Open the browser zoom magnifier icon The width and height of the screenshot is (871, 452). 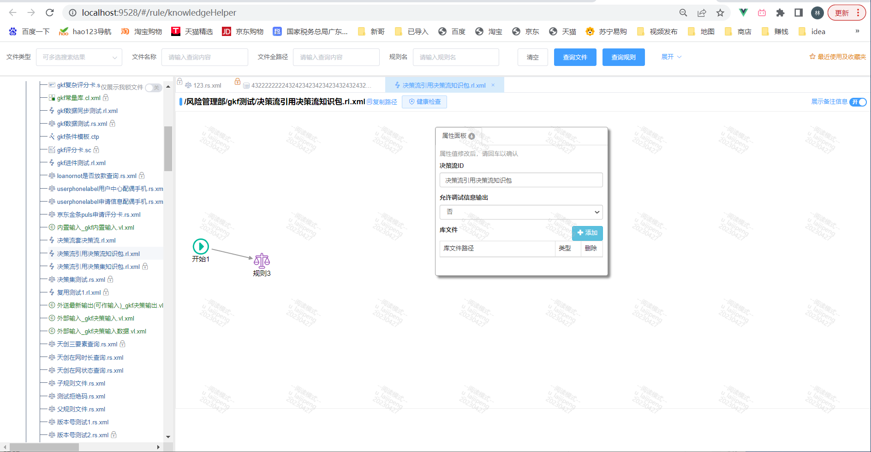(683, 13)
